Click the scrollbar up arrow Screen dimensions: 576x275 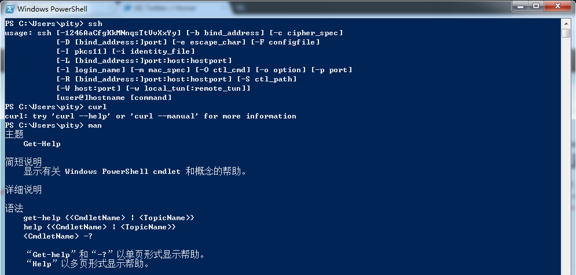click(x=566, y=24)
